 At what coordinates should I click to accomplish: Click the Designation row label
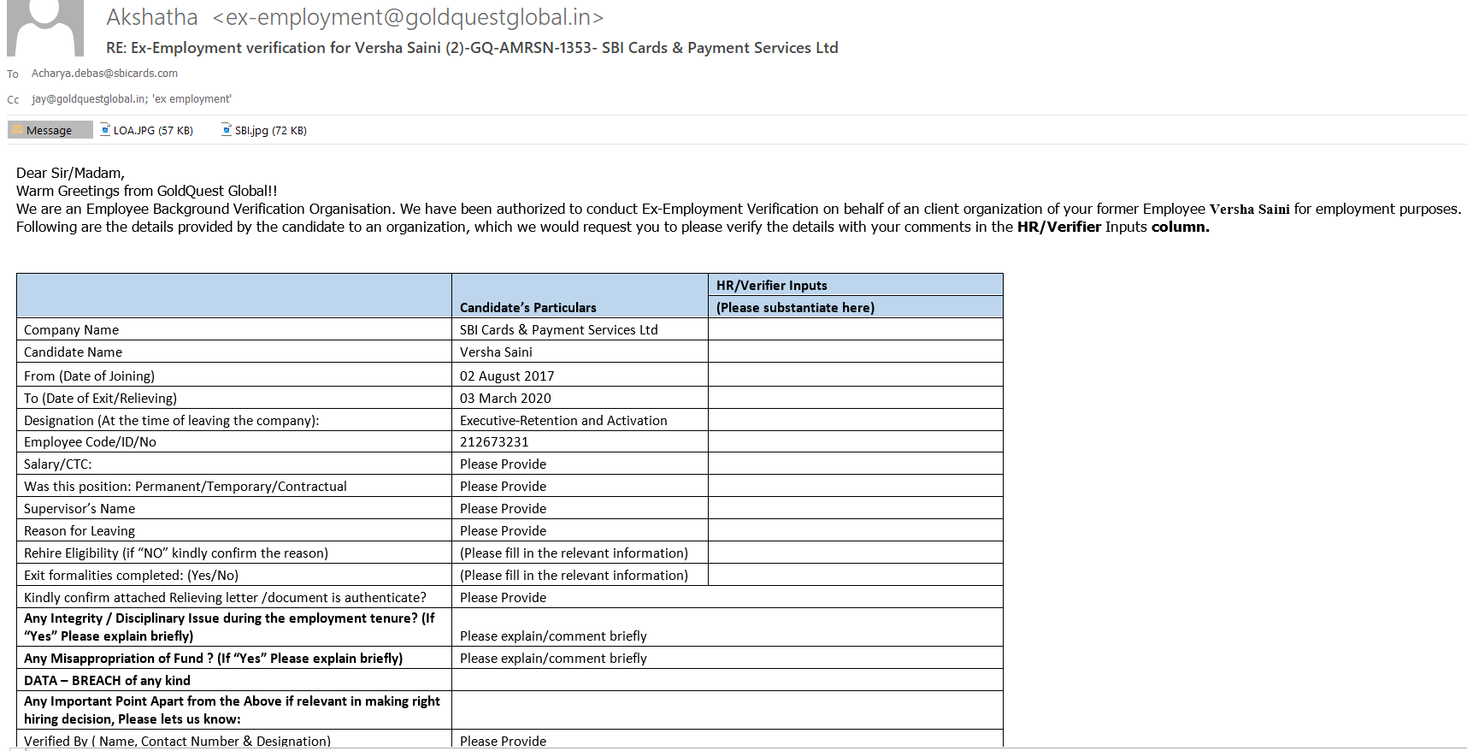point(172,421)
